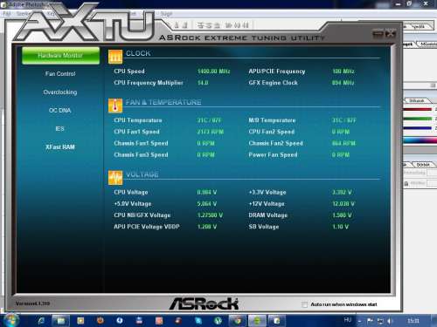Viewport: 437px width, 327px height.
Task: Click the GFX Engine Clock label
Action: pos(273,83)
